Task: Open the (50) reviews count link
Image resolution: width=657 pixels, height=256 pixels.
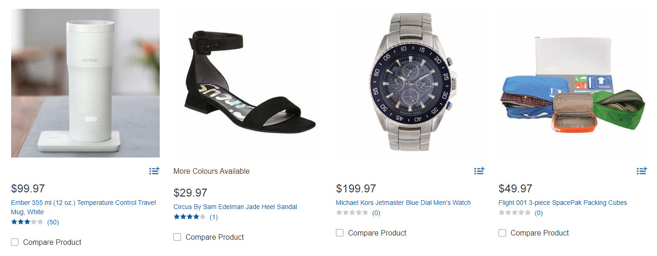Action: pyautogui.click(x=53, y=222)
